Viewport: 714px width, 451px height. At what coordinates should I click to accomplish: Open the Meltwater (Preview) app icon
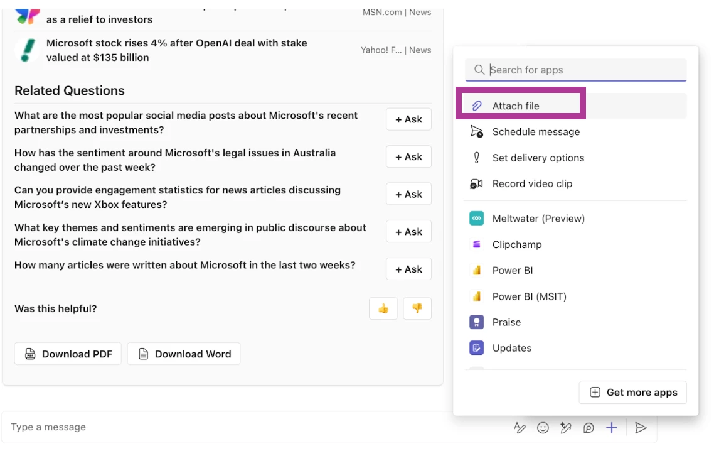476,219
